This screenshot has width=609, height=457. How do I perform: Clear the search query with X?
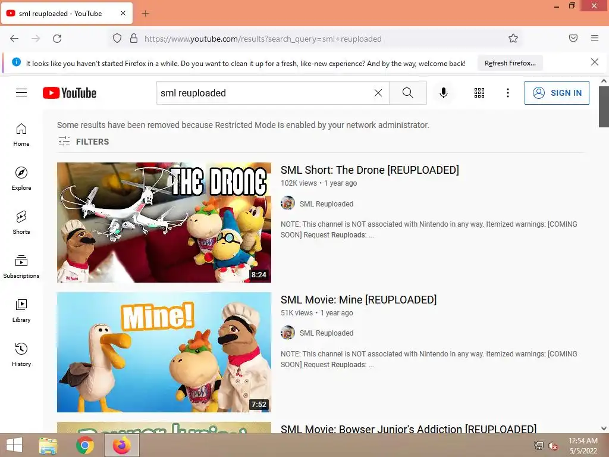pyautogui.click(x=378, y=93)
